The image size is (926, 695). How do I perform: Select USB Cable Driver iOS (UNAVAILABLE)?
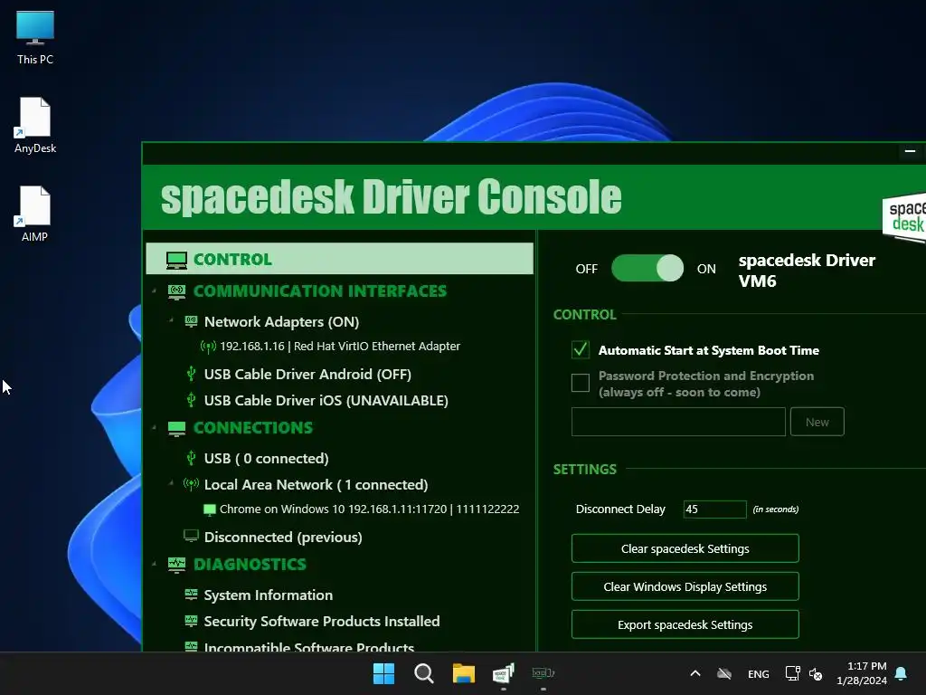(326, 401)
